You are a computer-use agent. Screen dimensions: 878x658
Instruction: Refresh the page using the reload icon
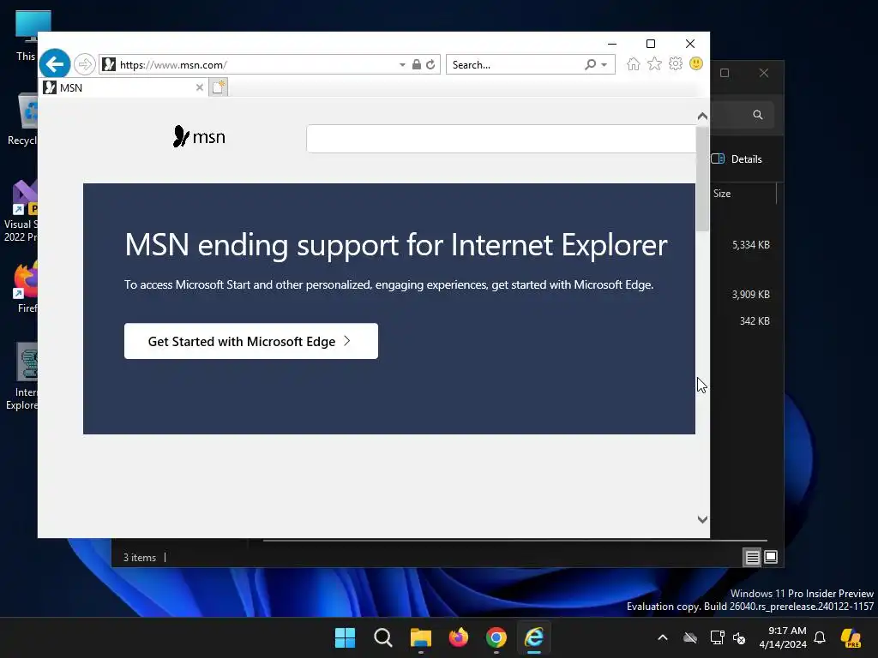click(x=430, y=64)
